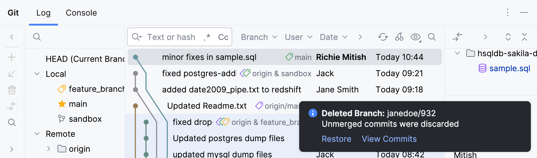Open the User filter dropdown
Screen dimensions: 537x158
[x=298, y=37]
